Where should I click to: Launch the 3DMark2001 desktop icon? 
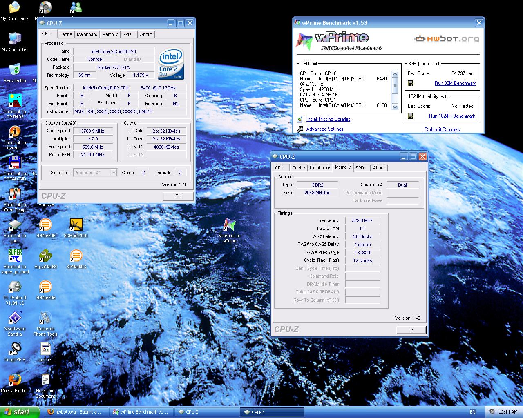(76, 228)
